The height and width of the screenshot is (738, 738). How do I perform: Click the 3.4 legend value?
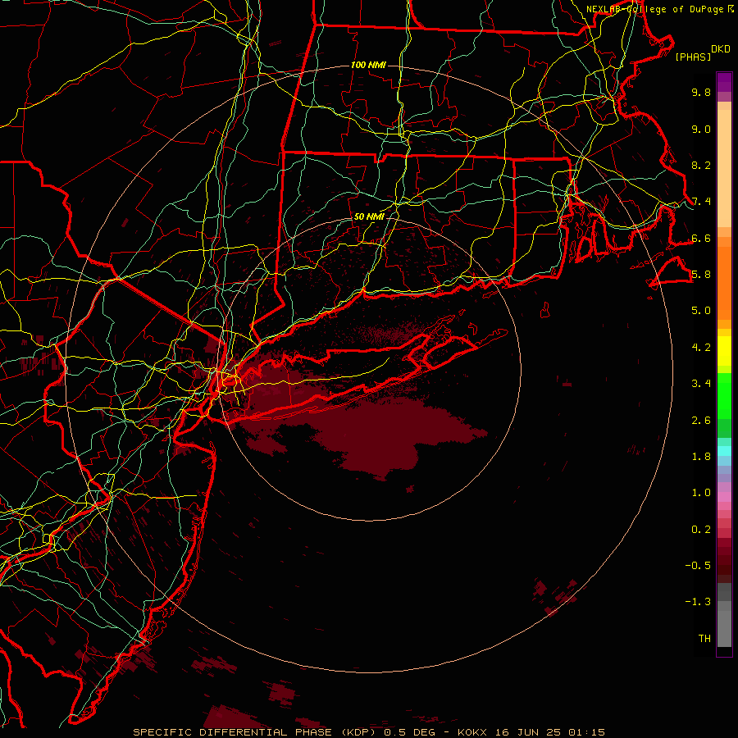[701, 384]
